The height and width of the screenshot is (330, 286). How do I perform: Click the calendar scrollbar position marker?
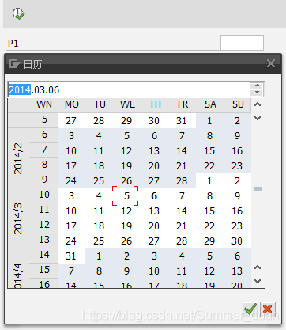(258, 188)
